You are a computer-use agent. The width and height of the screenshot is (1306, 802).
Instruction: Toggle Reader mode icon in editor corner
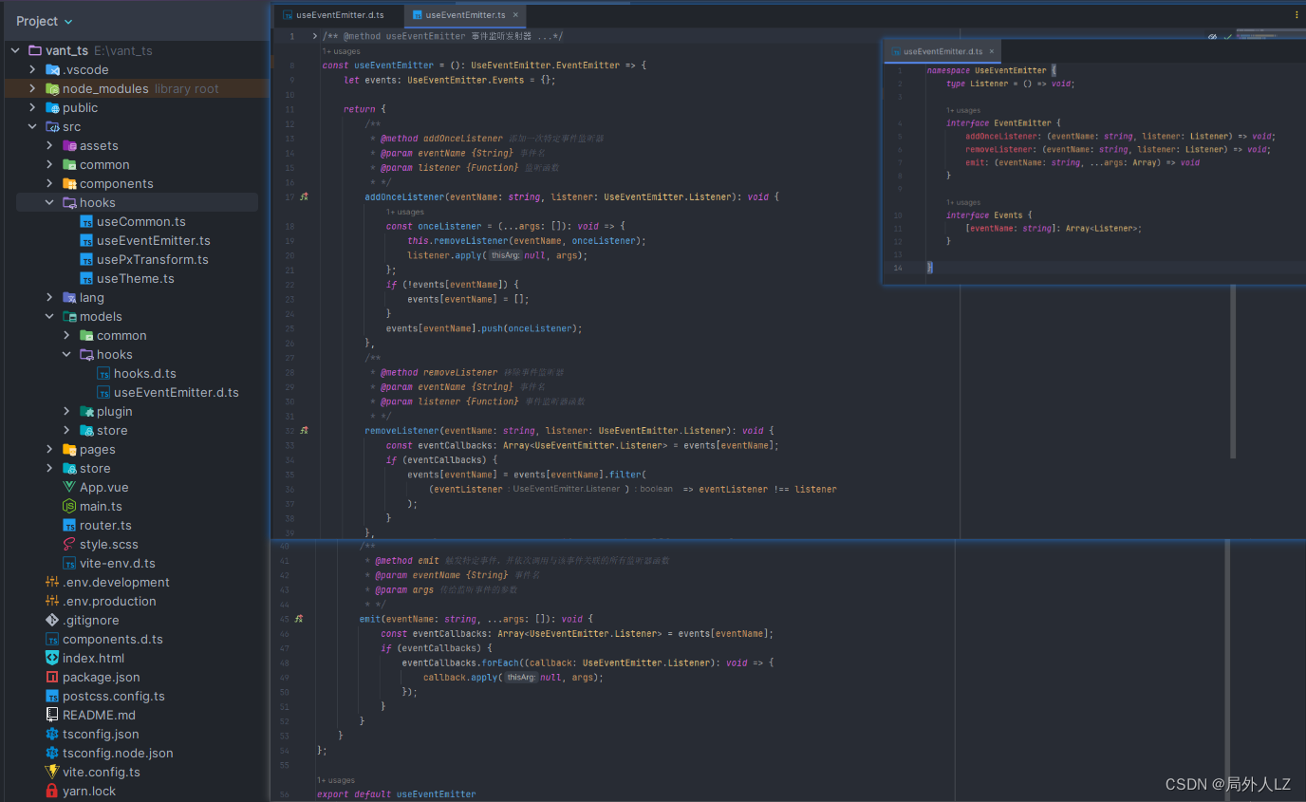(1213, 37)
